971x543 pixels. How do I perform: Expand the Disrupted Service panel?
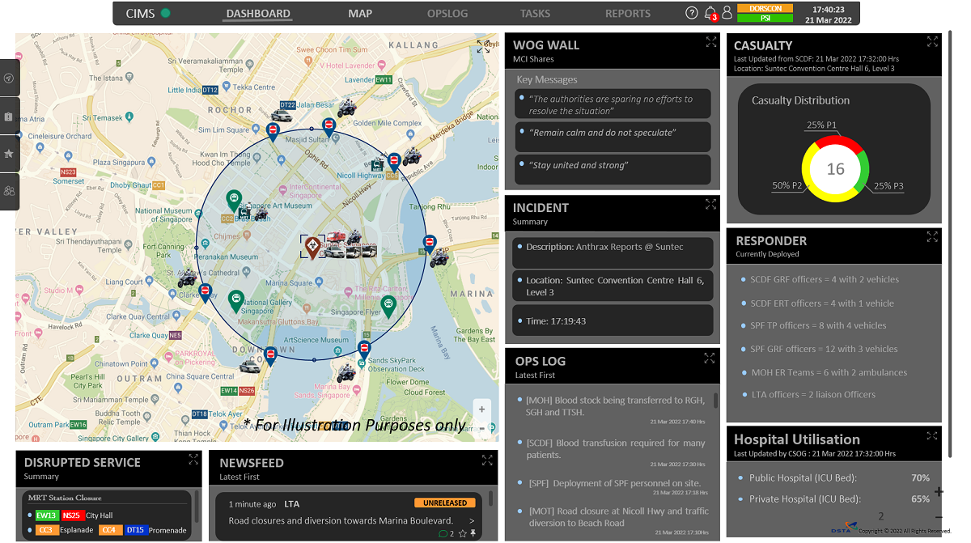tap(193, 459)
